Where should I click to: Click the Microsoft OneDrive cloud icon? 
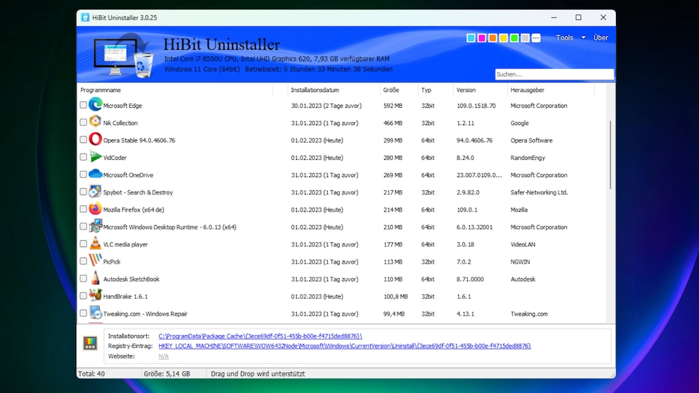[96, 174]
